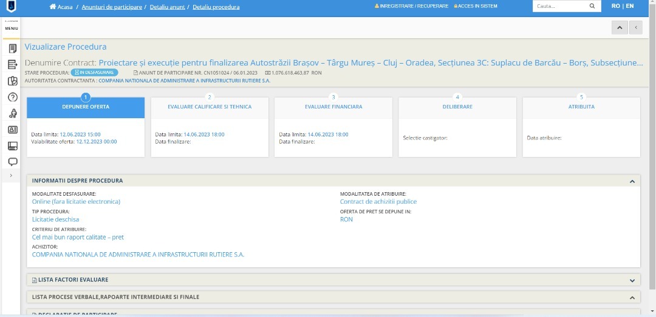
Task: Collapse LISTA PROCESE VERBALE section chevron
Action: (632, 298)
